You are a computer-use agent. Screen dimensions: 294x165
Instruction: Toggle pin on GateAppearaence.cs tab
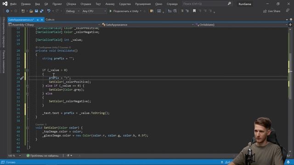click(38, 20)
